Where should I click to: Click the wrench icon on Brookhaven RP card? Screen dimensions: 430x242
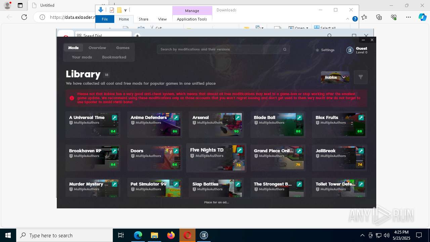pos(115,151)
